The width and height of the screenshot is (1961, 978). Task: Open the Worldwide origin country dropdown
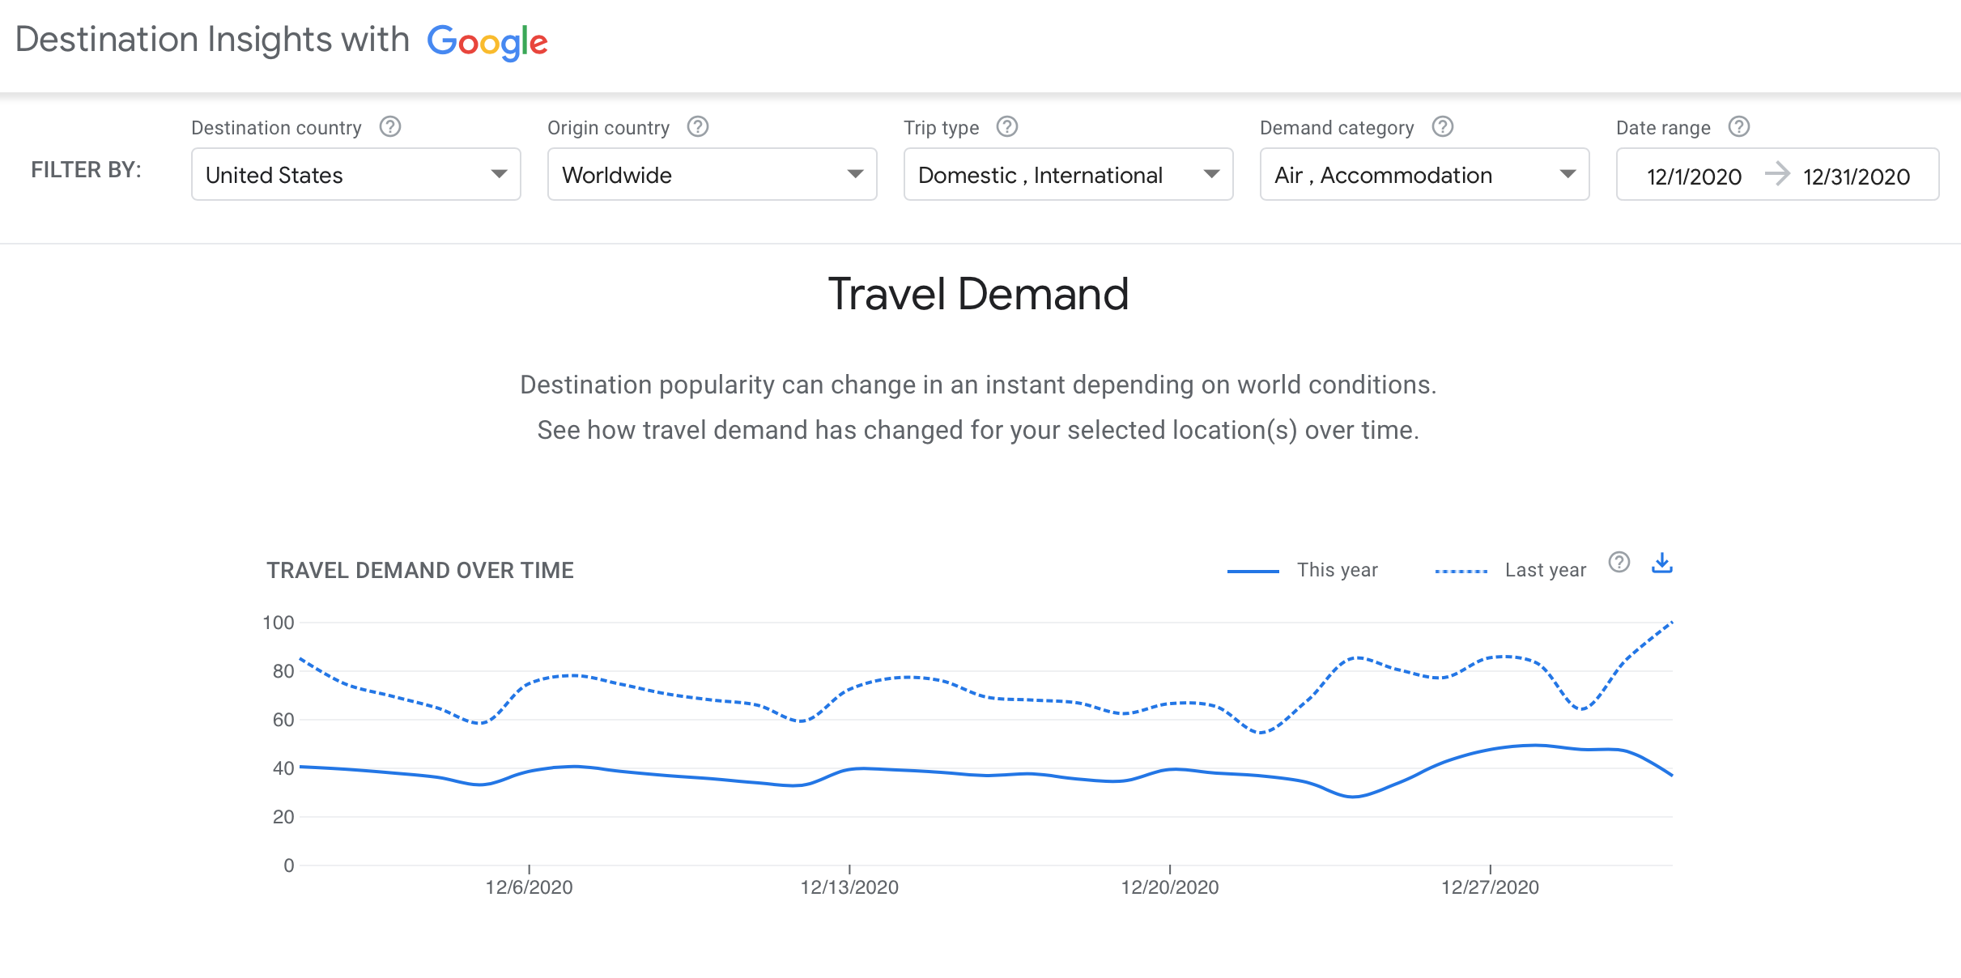713,175
